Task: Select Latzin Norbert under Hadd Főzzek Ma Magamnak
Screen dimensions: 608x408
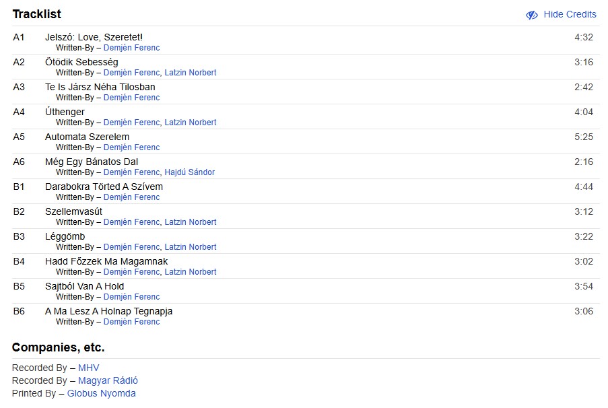Action: pos(191,272)
